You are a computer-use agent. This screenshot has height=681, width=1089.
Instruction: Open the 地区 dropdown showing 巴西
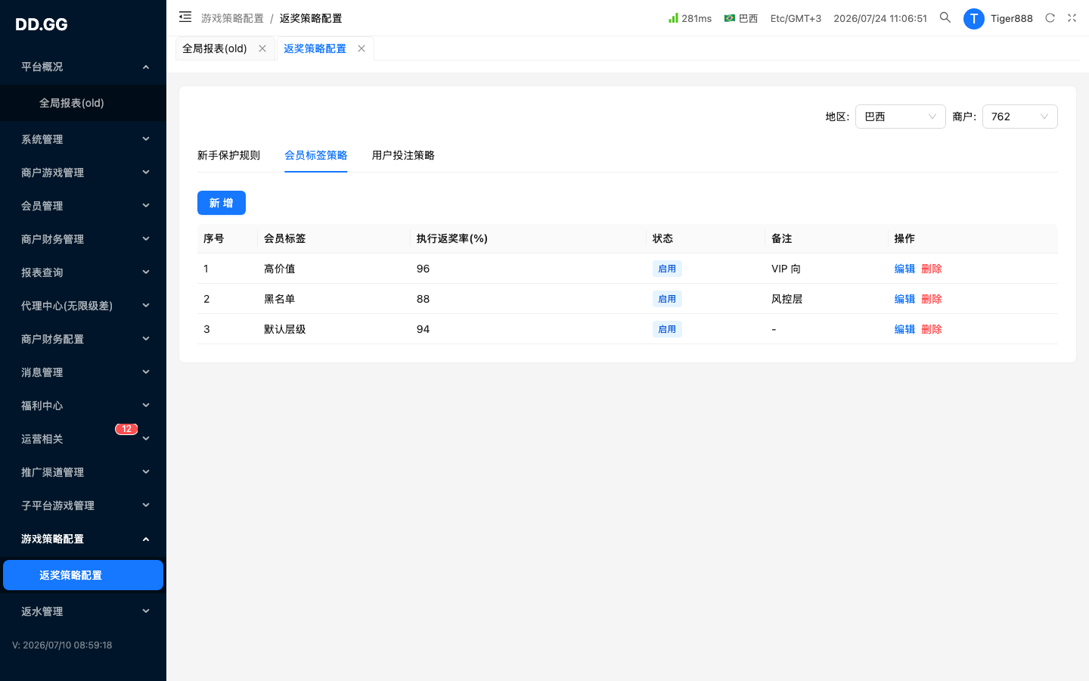pyautogui.click(x=900, y=117)
